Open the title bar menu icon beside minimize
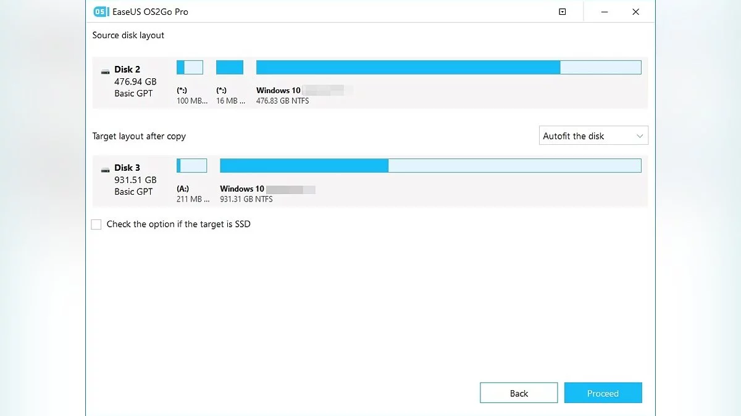The height and width of the screenshot is (416, 741). coord(562,12)
